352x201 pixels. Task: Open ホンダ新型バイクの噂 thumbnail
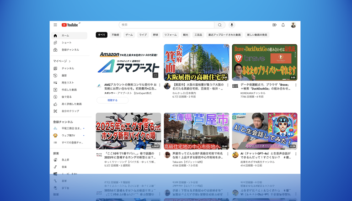tap(128, 131)
